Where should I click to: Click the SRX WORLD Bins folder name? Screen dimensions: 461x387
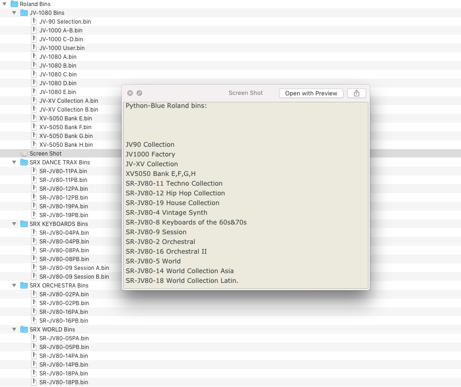[x=52, y=330]
